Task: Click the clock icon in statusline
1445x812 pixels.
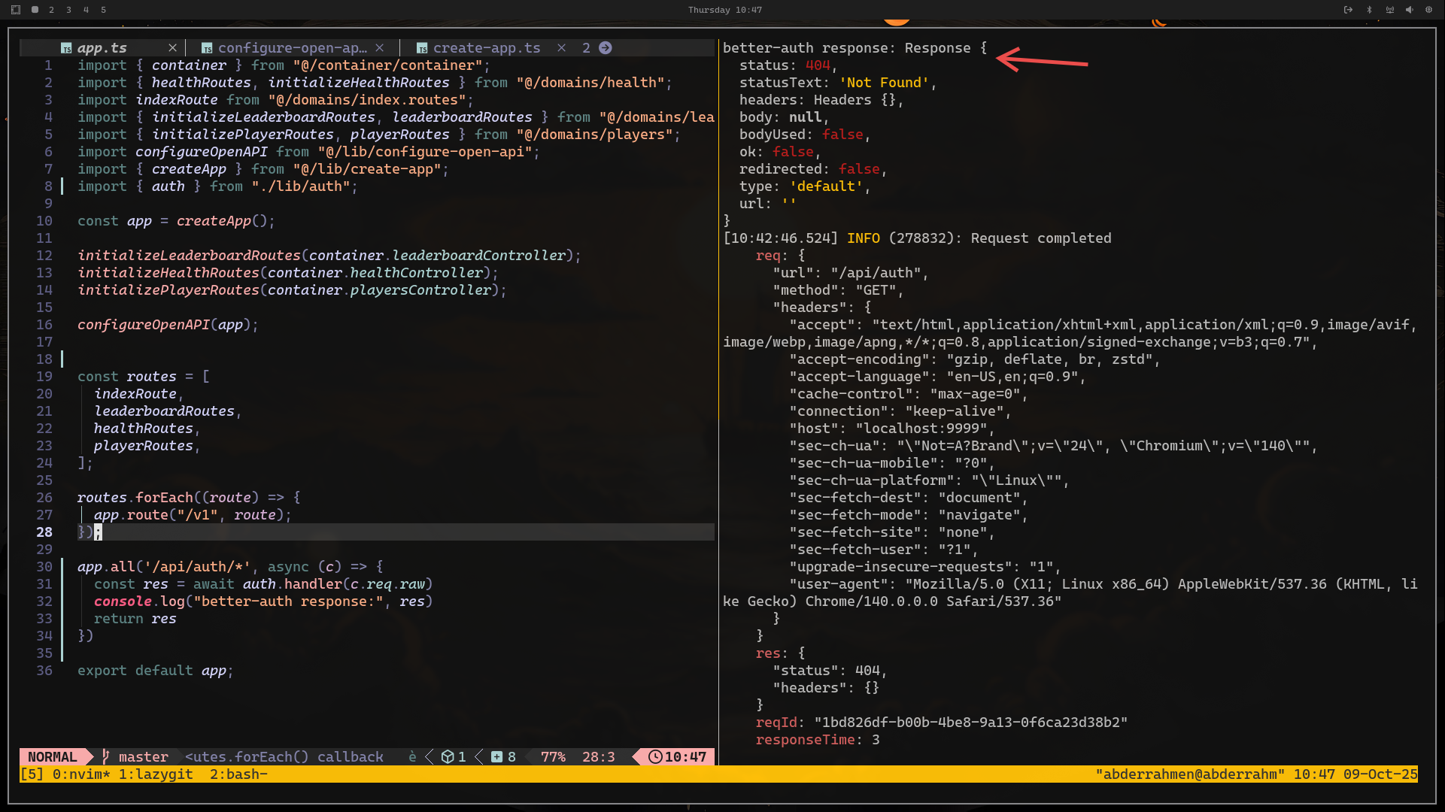Action: click(655, 756)
